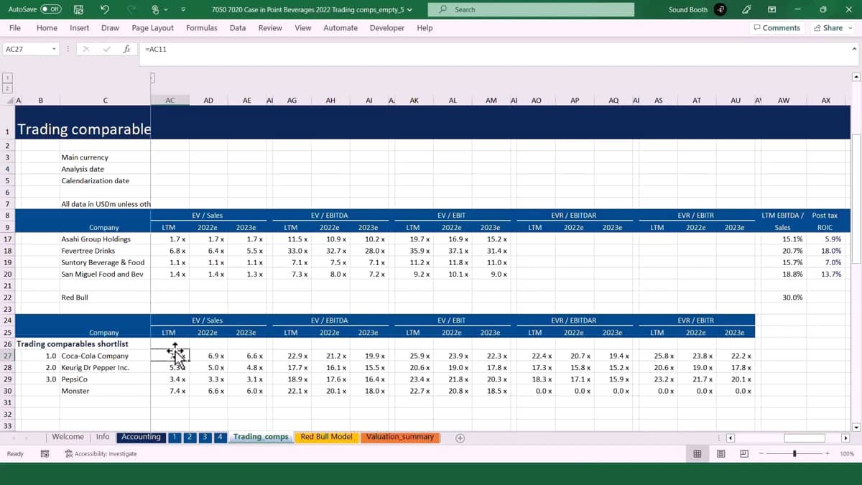Click the horizontal scrollbar left arrow
862x485 pixels.
731,438
